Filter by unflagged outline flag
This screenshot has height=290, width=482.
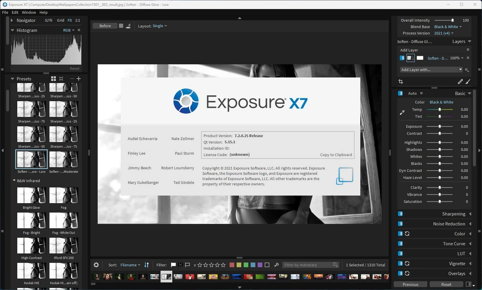pyautogui.click(x=187, y=265)
